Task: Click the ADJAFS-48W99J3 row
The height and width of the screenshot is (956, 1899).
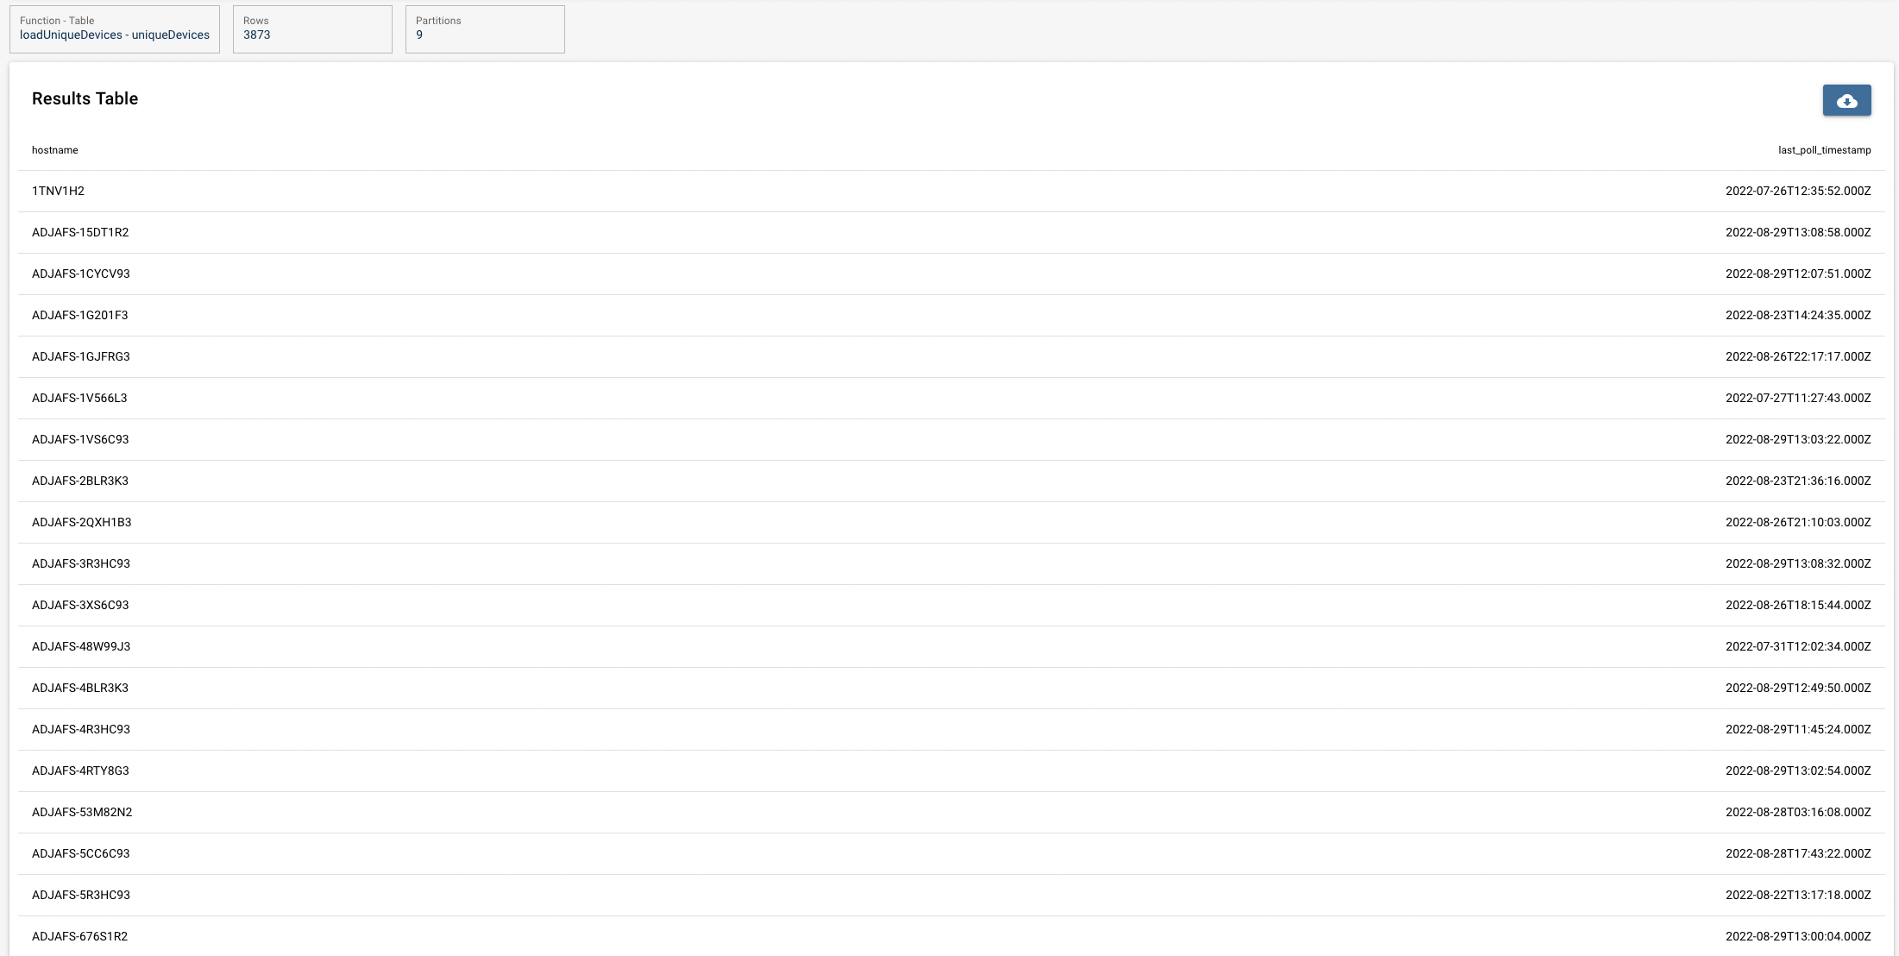Action: 952,647
